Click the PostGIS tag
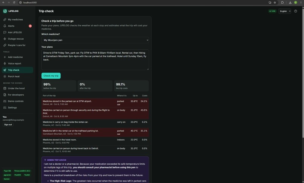304x183 pixels. coord(17,175)
